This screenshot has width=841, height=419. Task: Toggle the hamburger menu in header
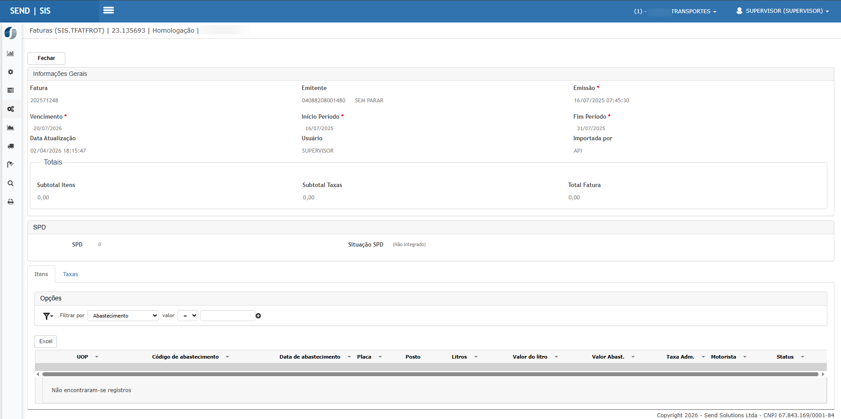click(109, 10)
